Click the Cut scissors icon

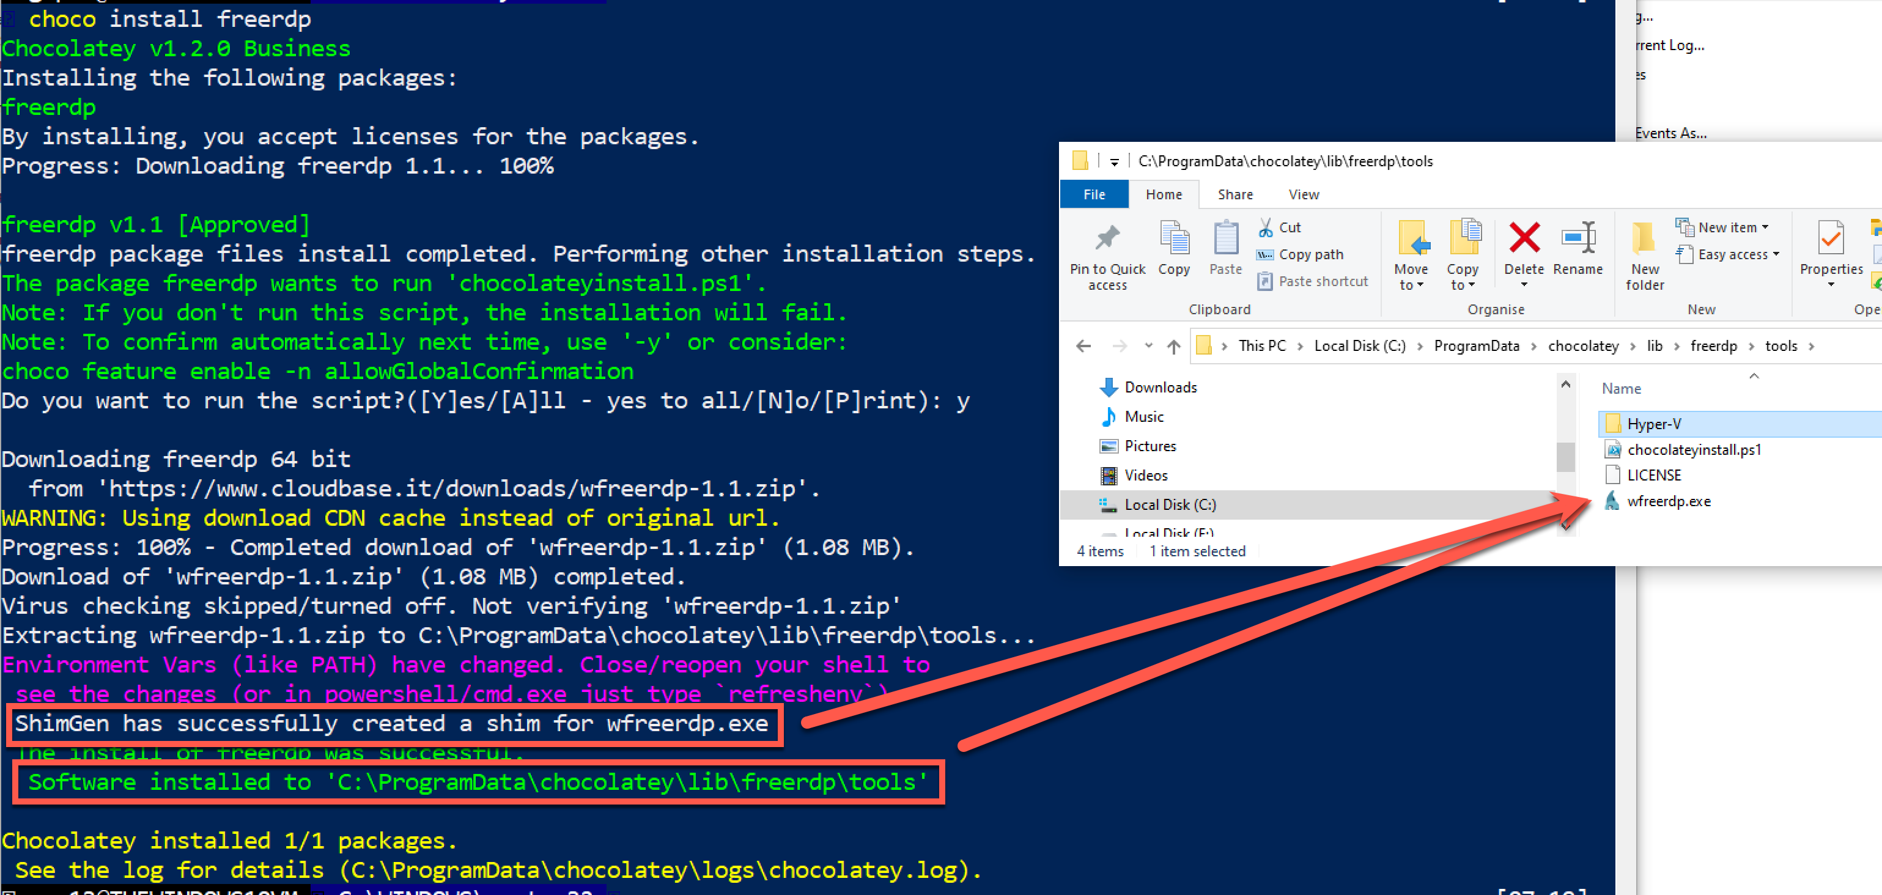tap(1266, 227)
